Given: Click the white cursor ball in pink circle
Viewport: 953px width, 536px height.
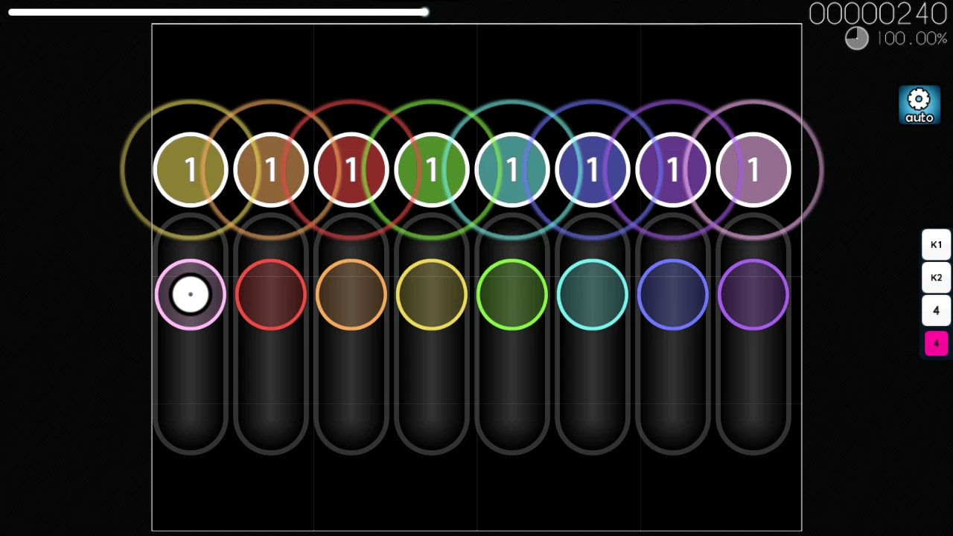Looking at the screenshot, I should point(191,295).
